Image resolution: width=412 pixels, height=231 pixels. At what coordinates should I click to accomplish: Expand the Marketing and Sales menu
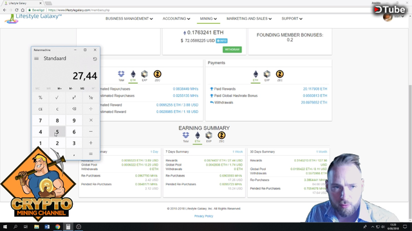pyautogui.click(x=249, y=19)
